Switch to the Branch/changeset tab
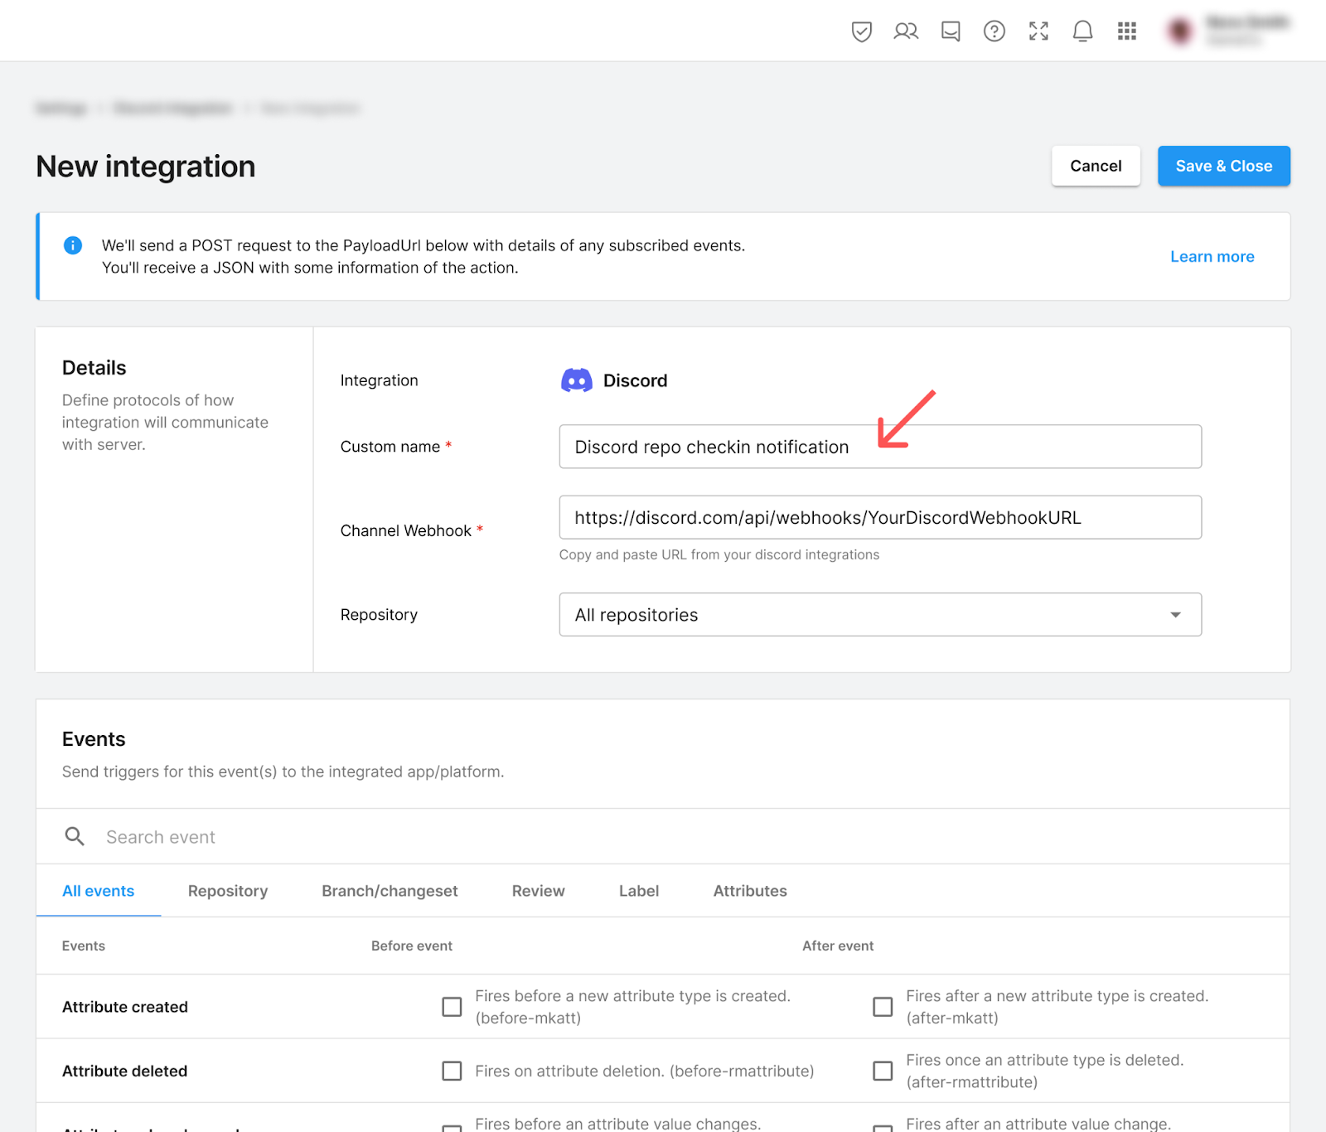This screenshot has height=1132, width=1326. click(390, 891)
